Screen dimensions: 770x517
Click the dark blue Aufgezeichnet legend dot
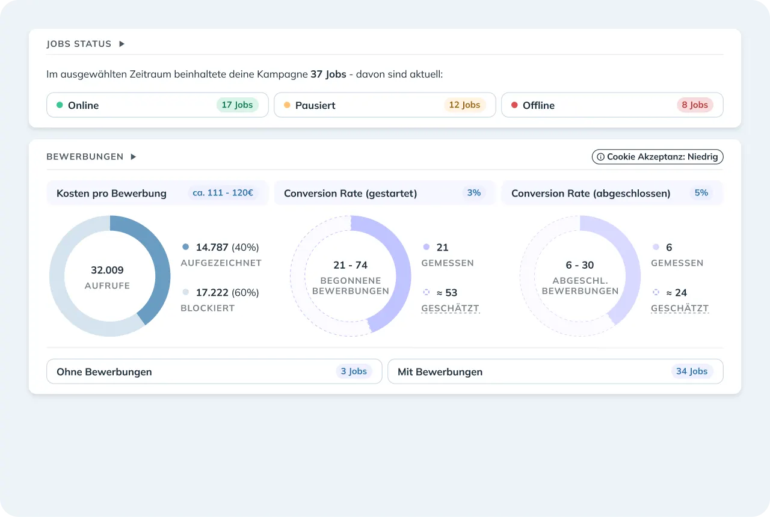185,247
